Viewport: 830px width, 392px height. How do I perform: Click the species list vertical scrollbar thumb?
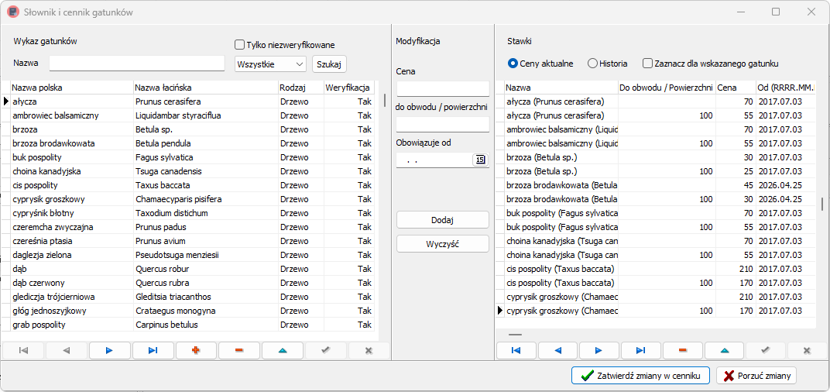pyautogui.click(x=385, y=101)
